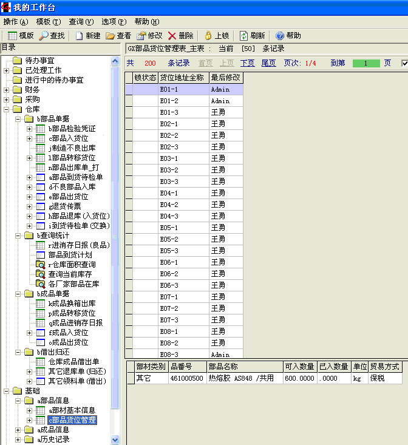Image resolution: width=408 pixels, height=445 pixels.
Task: Open the 查询(V) menu
Action: click(x=81, y=21)
